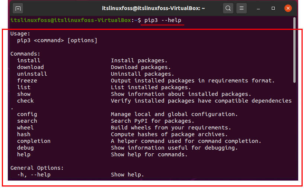Open the hamburger menu
Screen dimensions: 306x191
coord(241,8)
